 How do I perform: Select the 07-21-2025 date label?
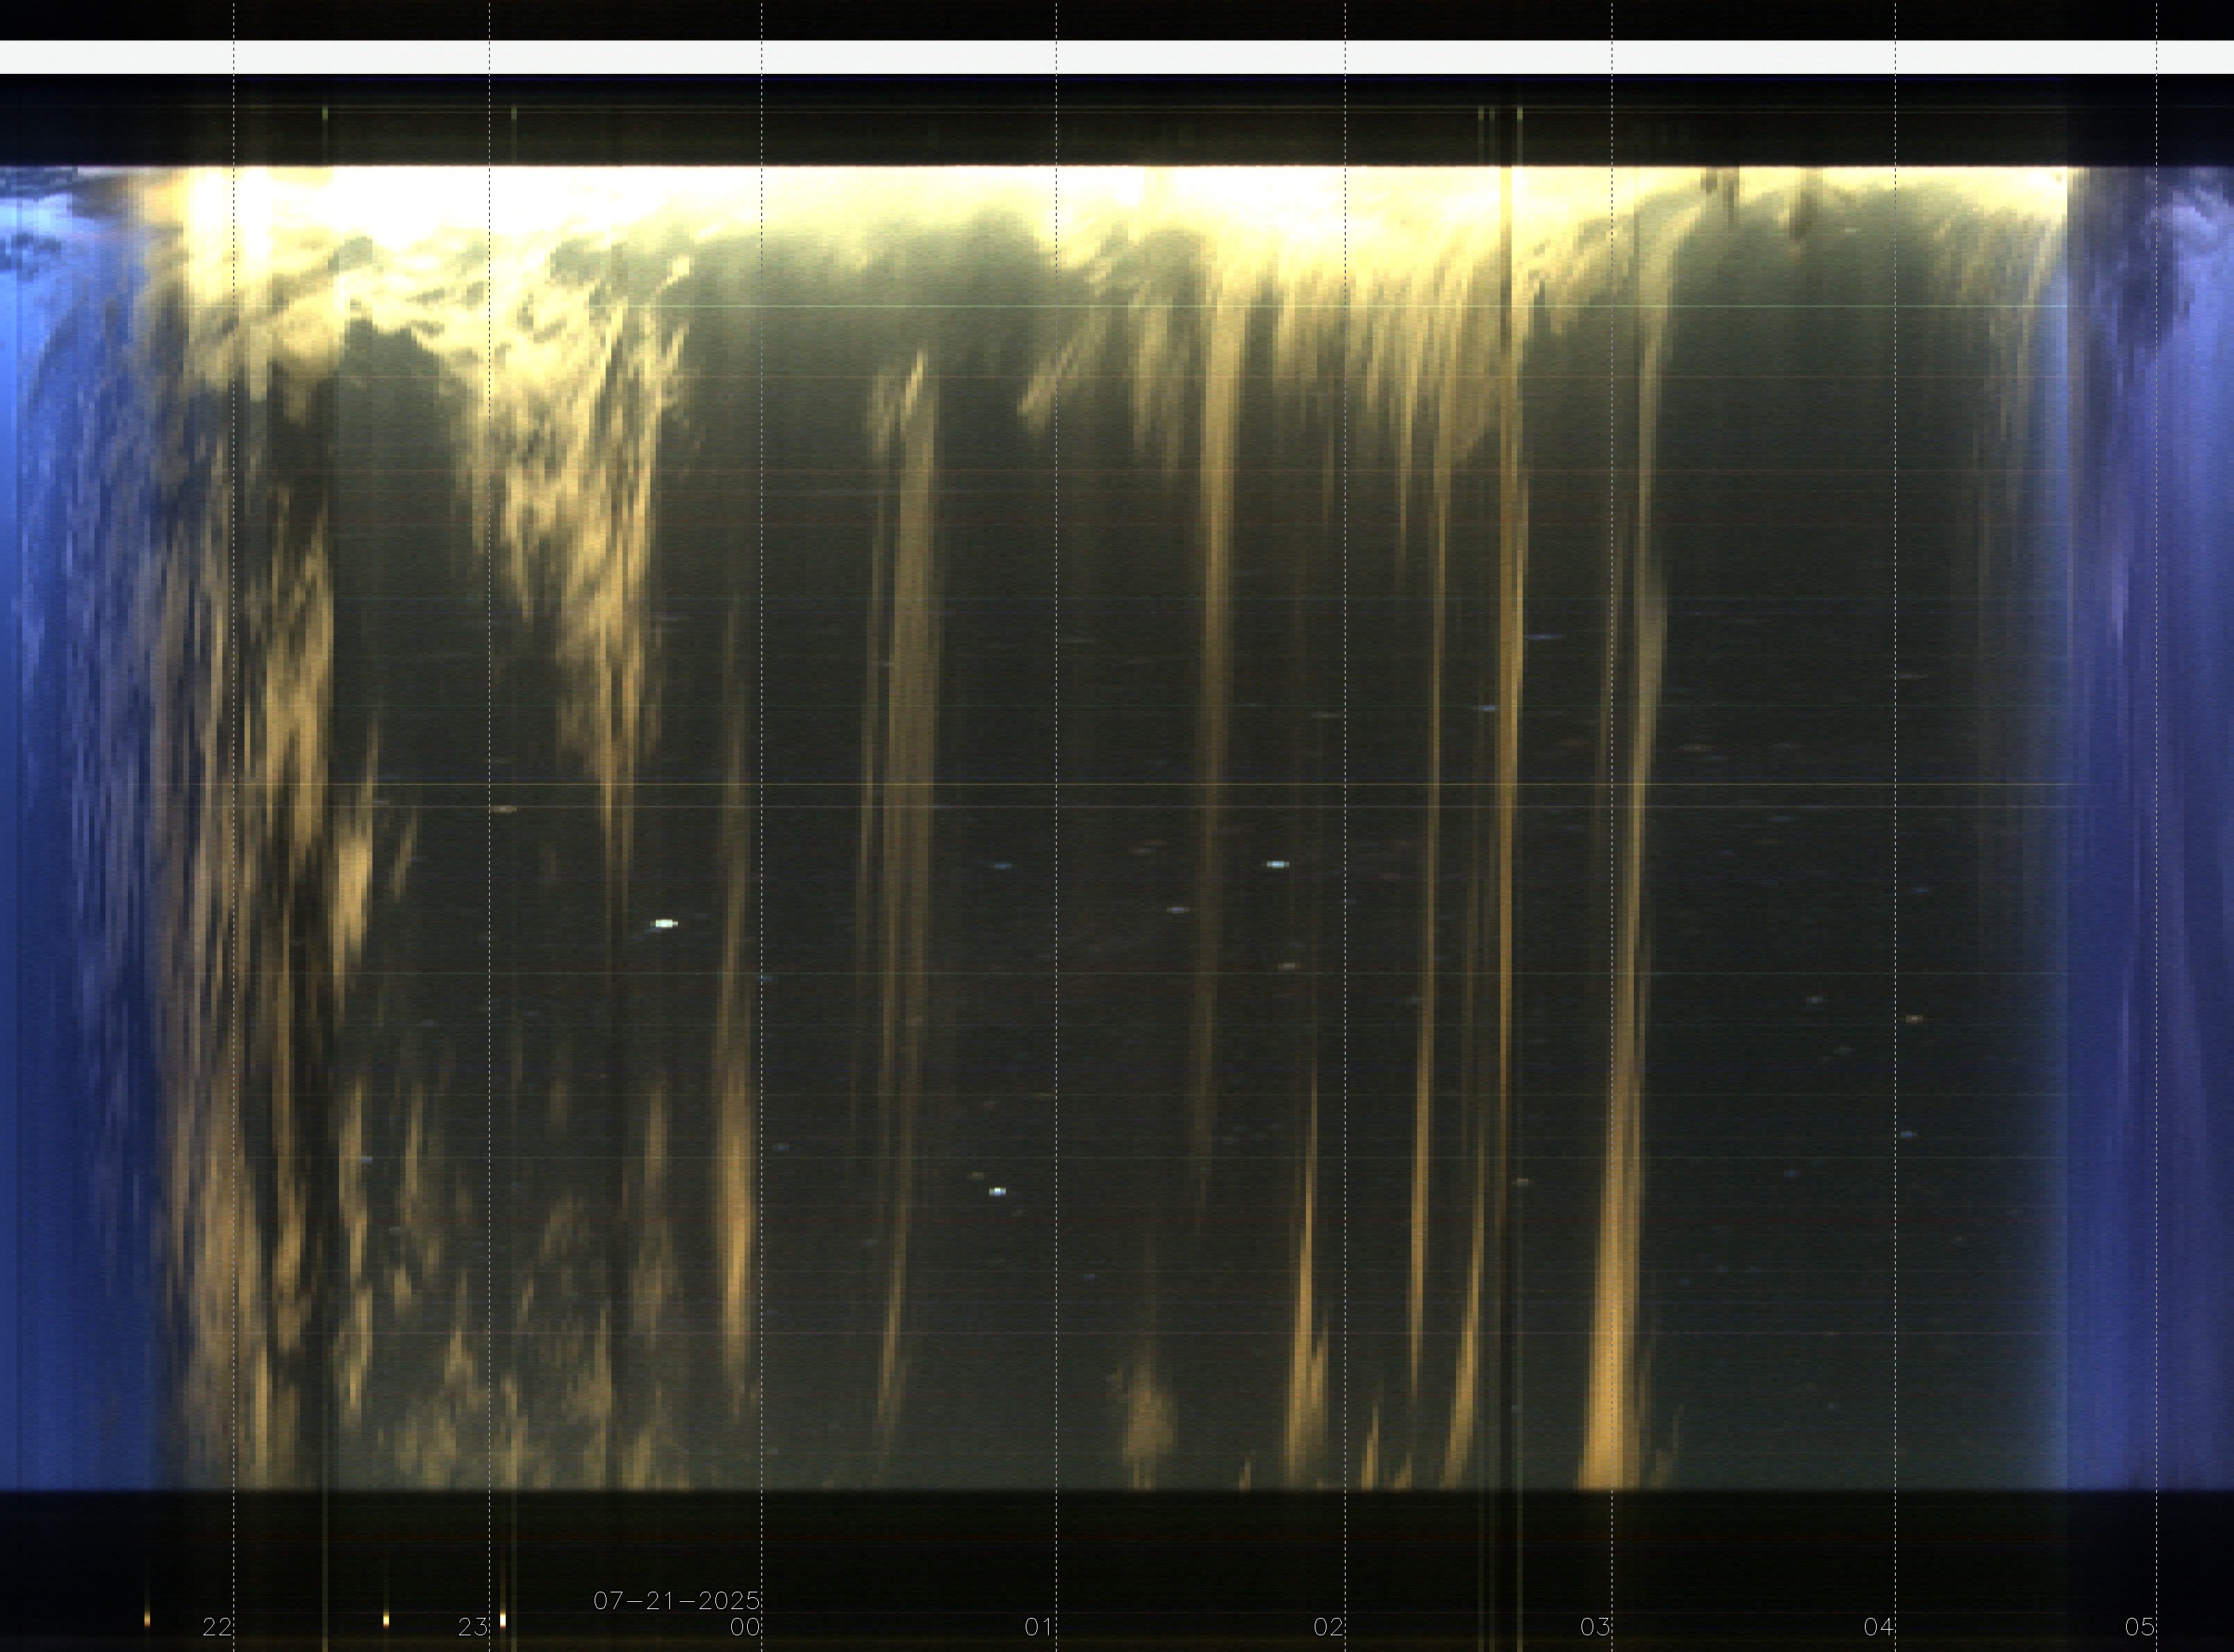[676, 1600]
